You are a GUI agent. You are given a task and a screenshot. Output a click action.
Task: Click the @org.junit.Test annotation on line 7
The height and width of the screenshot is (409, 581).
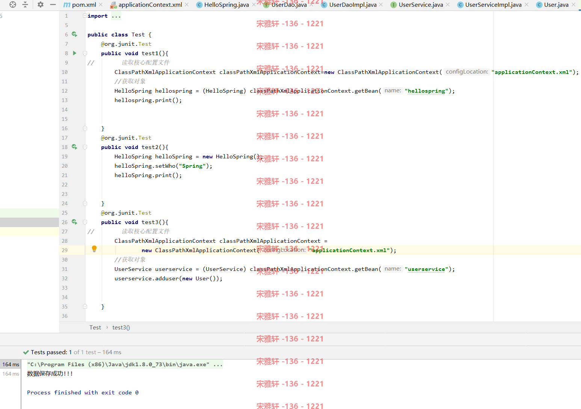click(x=126, y=44)
